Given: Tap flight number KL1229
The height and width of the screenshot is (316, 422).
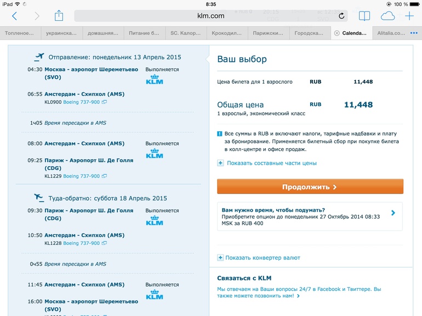Looking at the screenshot, I should pyautogui.click(x=53, y=176).
